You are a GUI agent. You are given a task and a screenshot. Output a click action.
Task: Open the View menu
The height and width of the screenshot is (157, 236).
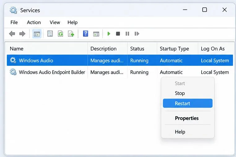point(55,22)
